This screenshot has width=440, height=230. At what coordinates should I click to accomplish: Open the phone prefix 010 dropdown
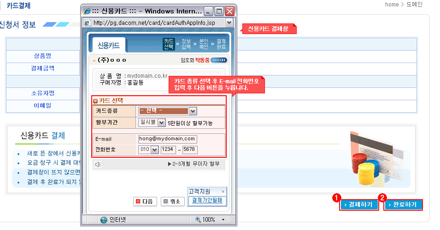(x=154, y=150)
